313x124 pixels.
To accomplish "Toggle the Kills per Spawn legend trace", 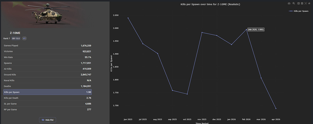I will click(299, 11).
